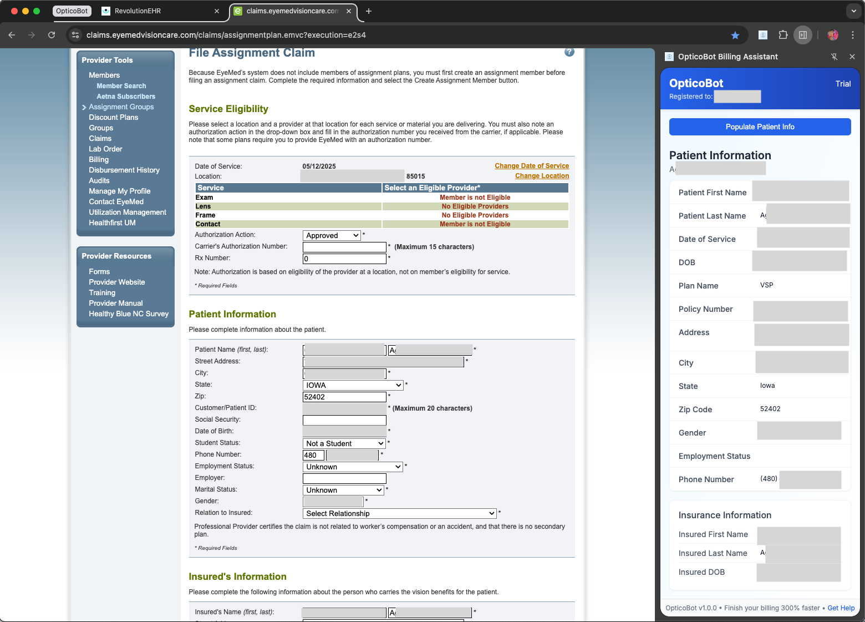
Task: Open Assignment Groups in Provider Tools
Action: [121, 107]
